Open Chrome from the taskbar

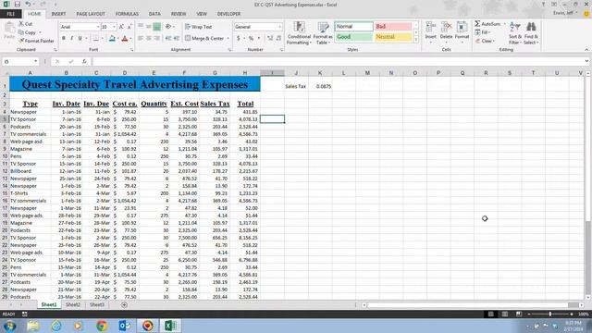click(102, 326)
